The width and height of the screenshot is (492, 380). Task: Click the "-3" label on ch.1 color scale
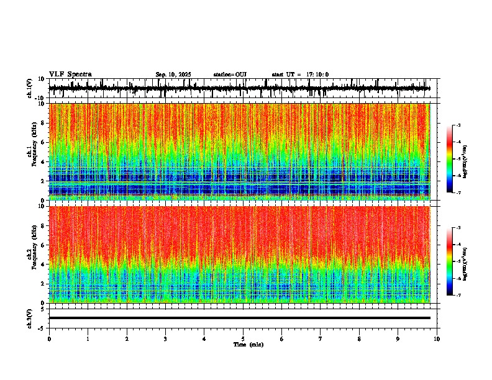pyautogui.click(x=458, y=125)
